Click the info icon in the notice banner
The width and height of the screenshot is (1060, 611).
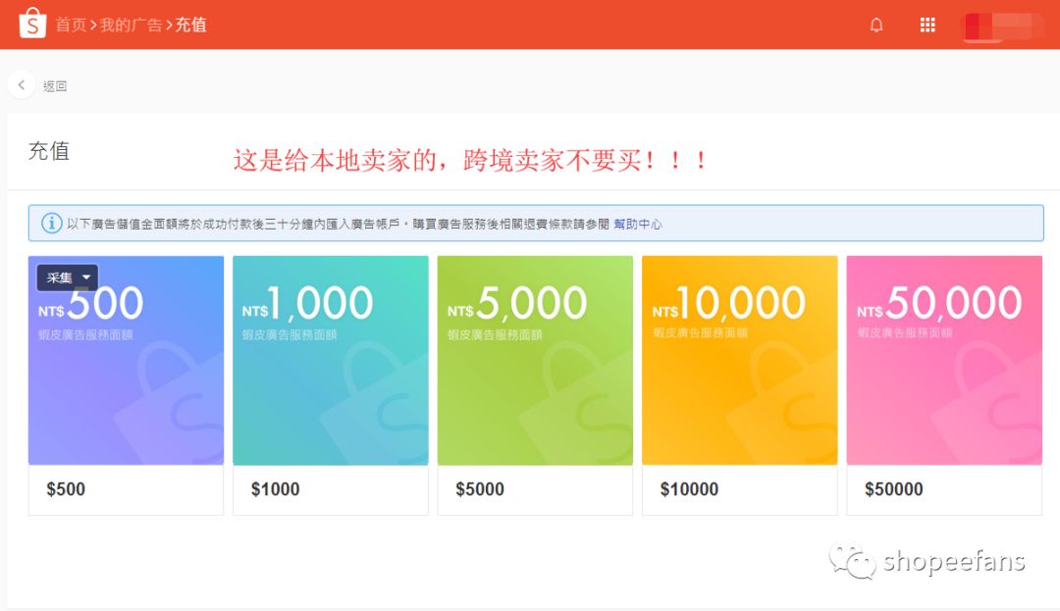point(51,223)
